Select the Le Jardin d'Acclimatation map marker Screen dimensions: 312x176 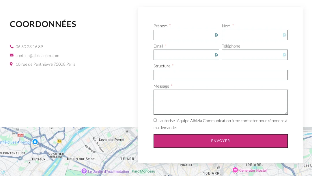tap(84, 171)
